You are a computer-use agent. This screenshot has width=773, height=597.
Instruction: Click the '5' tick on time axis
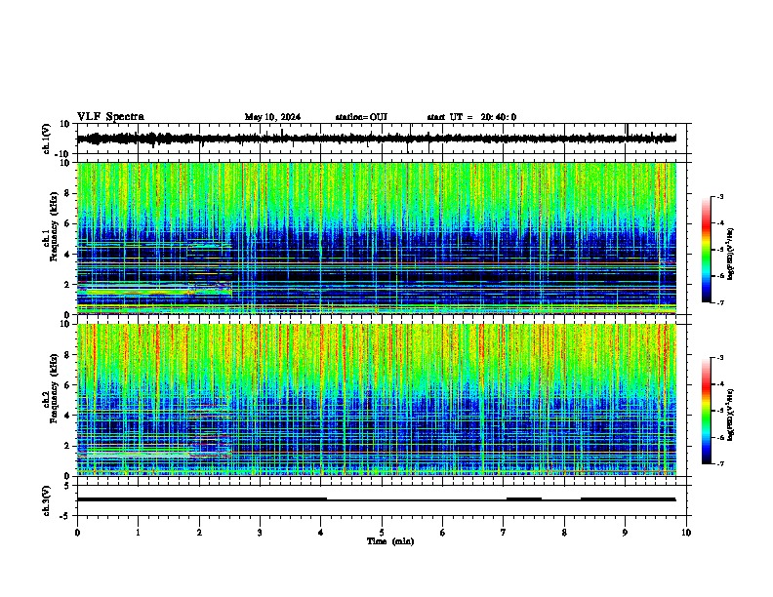(x=382, y=533)
